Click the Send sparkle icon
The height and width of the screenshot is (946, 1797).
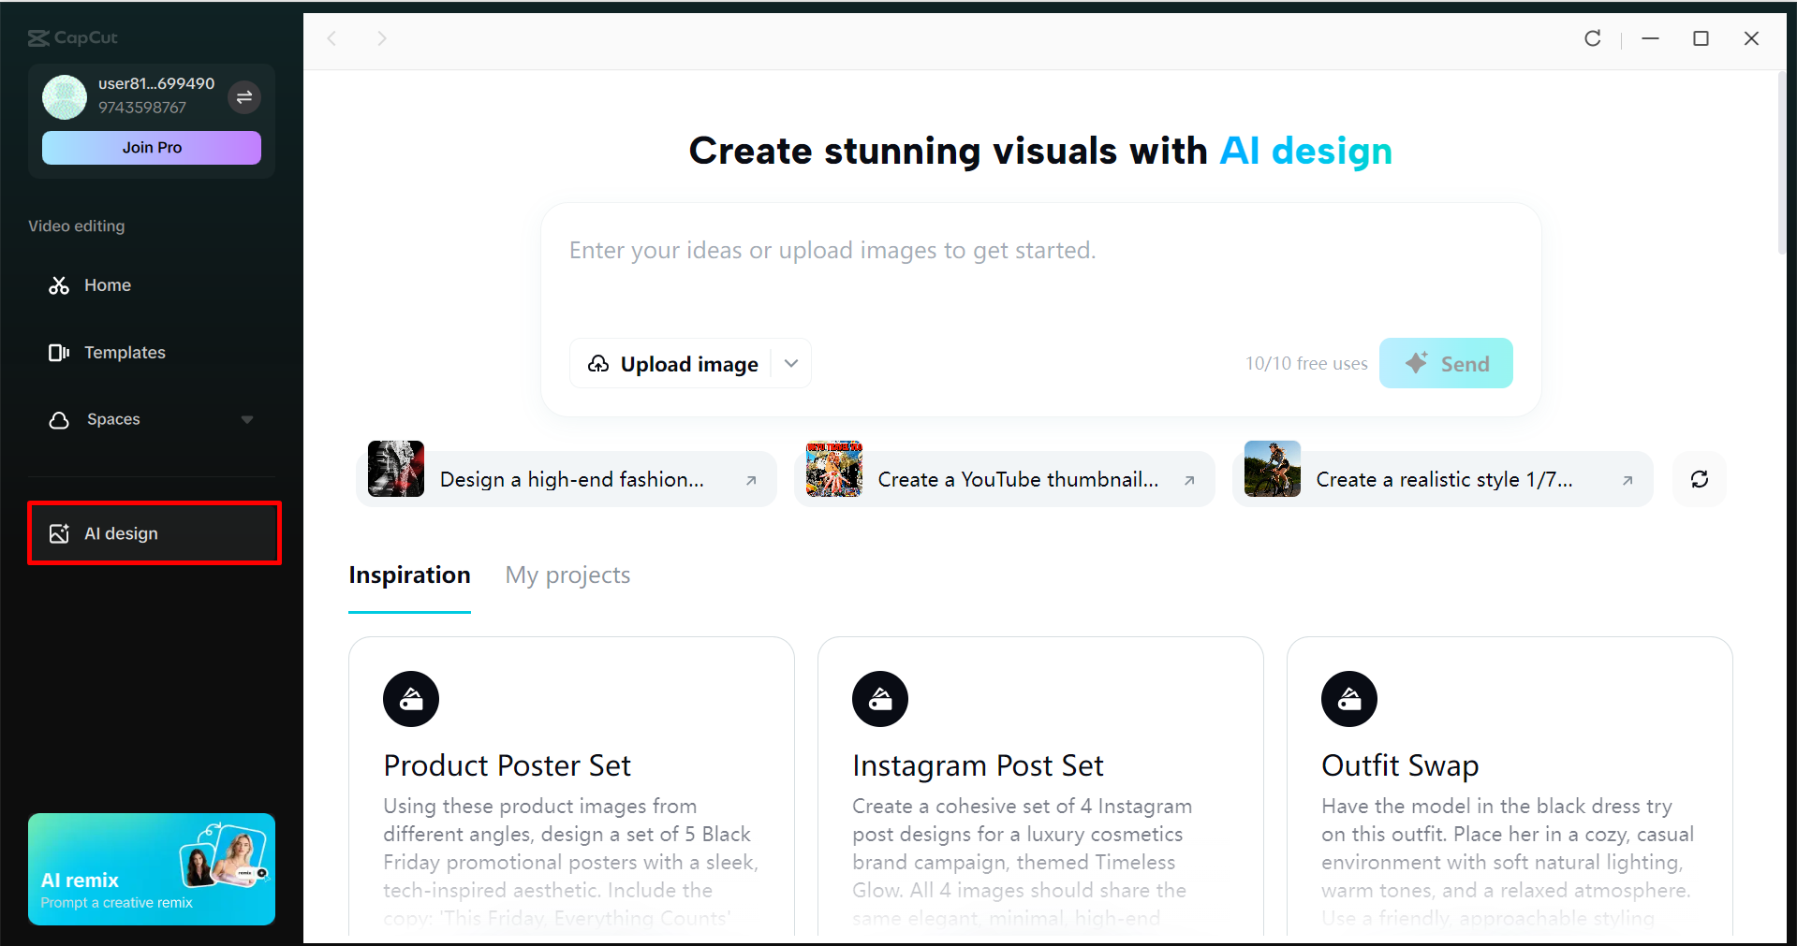(x=1416, y=362)
